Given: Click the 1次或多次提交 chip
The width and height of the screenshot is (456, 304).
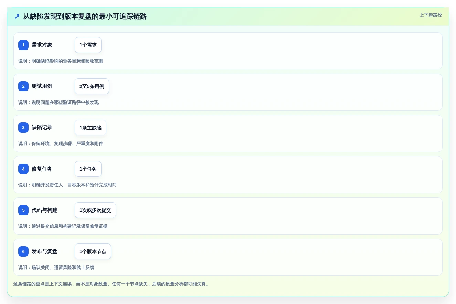Looking at the screenshot, I should click(95, 210).
